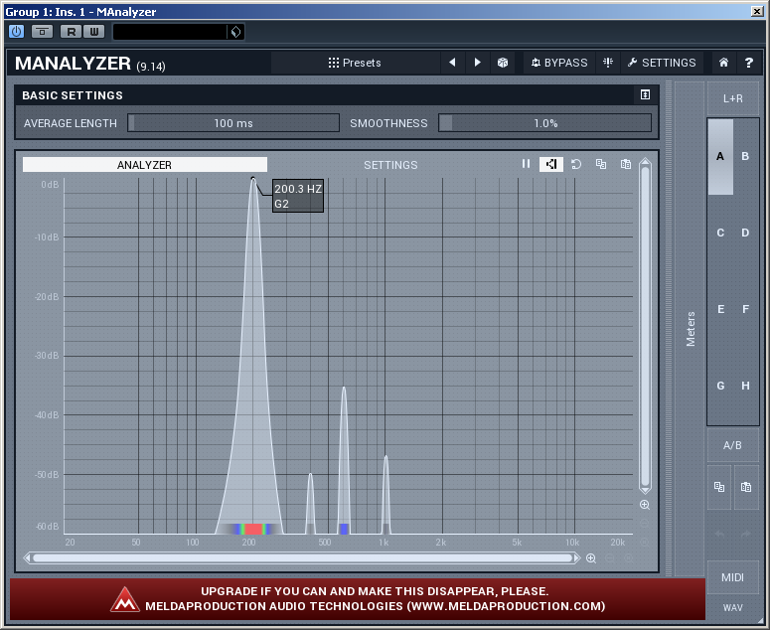Viewport: 770px width, 630px height.
Task: Open the MIDI settings button
Action: pyautogui.click(x=732, y=577)
